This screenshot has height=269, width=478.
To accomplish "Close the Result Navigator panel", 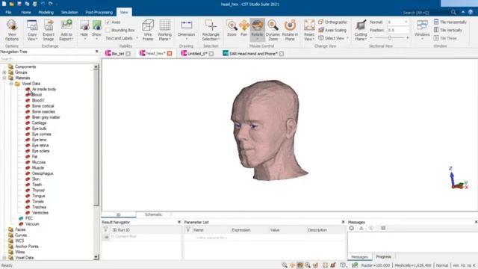I will 179,222.
